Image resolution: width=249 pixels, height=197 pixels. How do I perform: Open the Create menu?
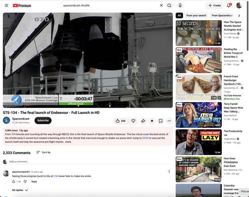pos(214,6)
